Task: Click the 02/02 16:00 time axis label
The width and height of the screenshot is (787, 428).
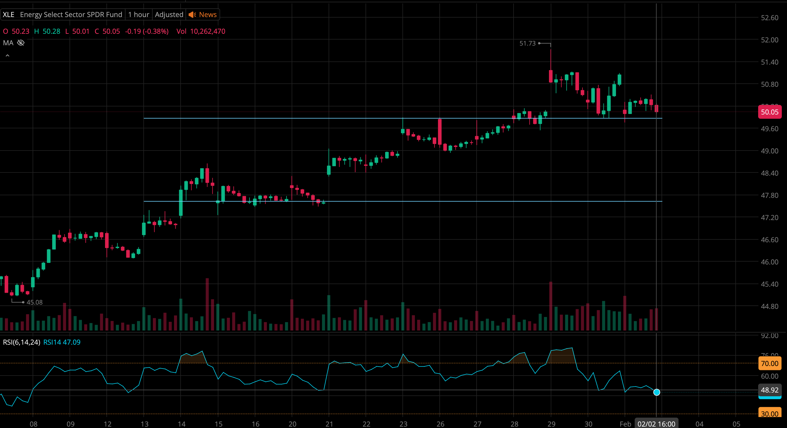Action: click(x=656, y=424)
